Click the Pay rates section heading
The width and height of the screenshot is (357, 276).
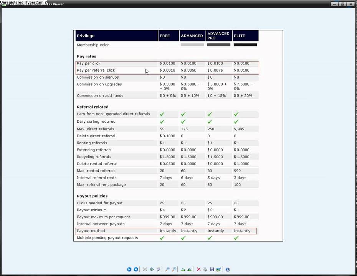[86, 56]
